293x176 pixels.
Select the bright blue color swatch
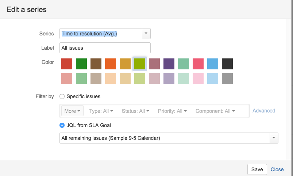pos(213,64)
